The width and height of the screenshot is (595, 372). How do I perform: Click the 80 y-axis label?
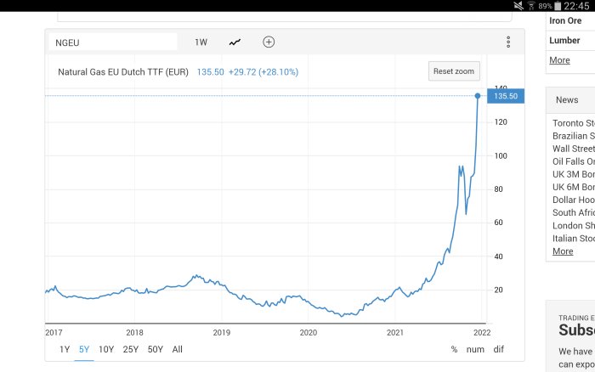[498, 189]
